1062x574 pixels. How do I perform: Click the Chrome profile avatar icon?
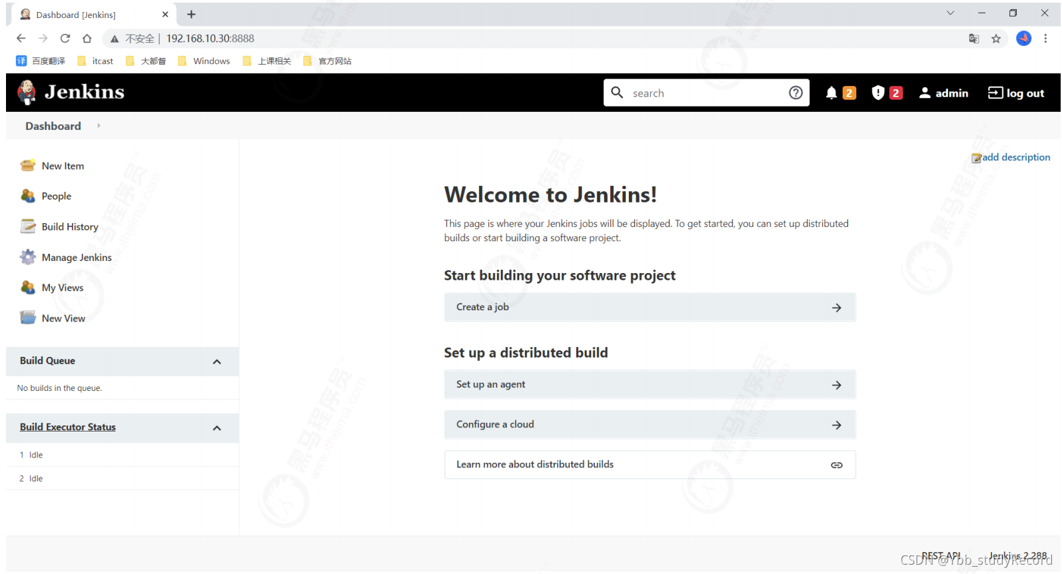1023,39
